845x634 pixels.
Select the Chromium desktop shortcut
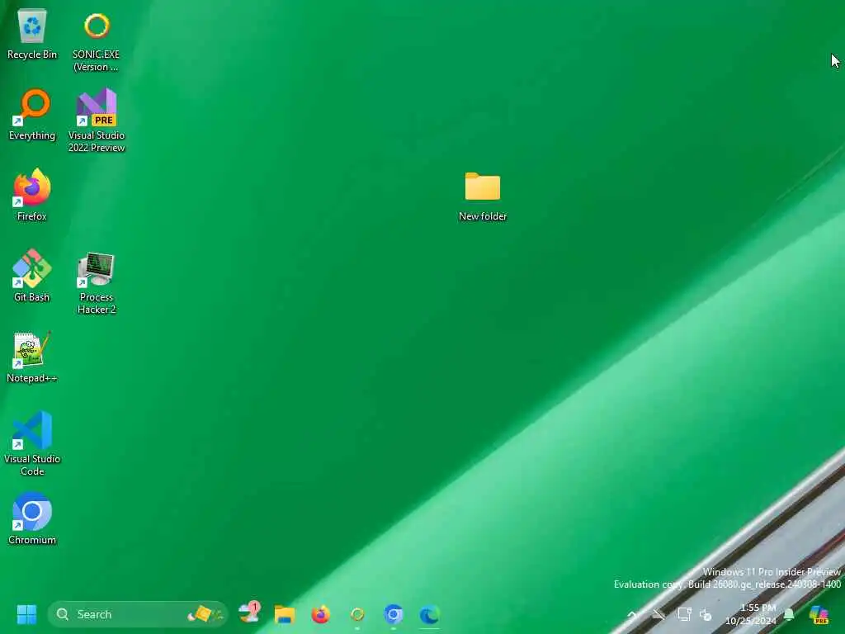[x=32, y=518]
